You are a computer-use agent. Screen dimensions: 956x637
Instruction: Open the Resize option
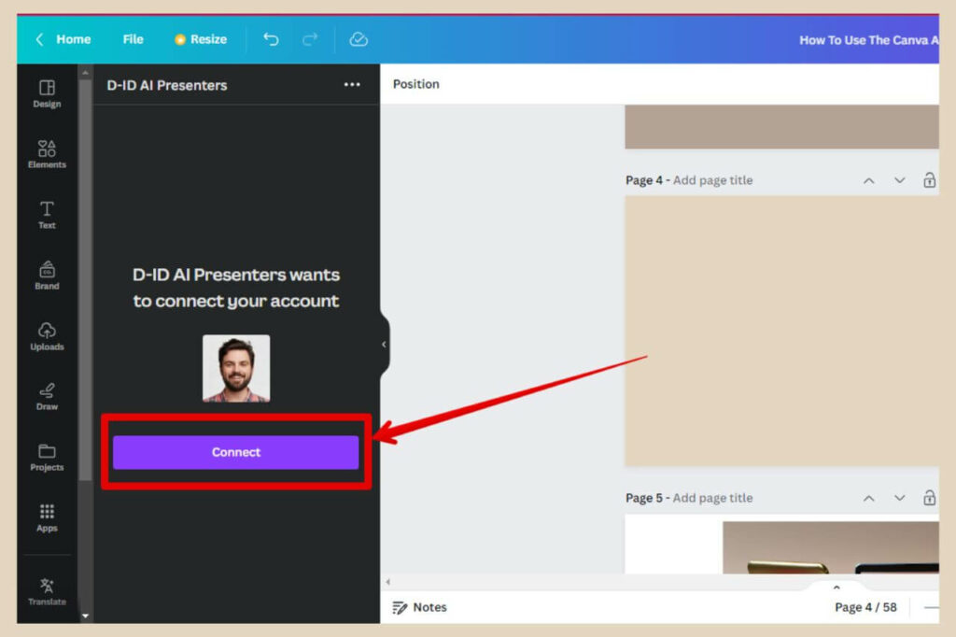[201, 39]
